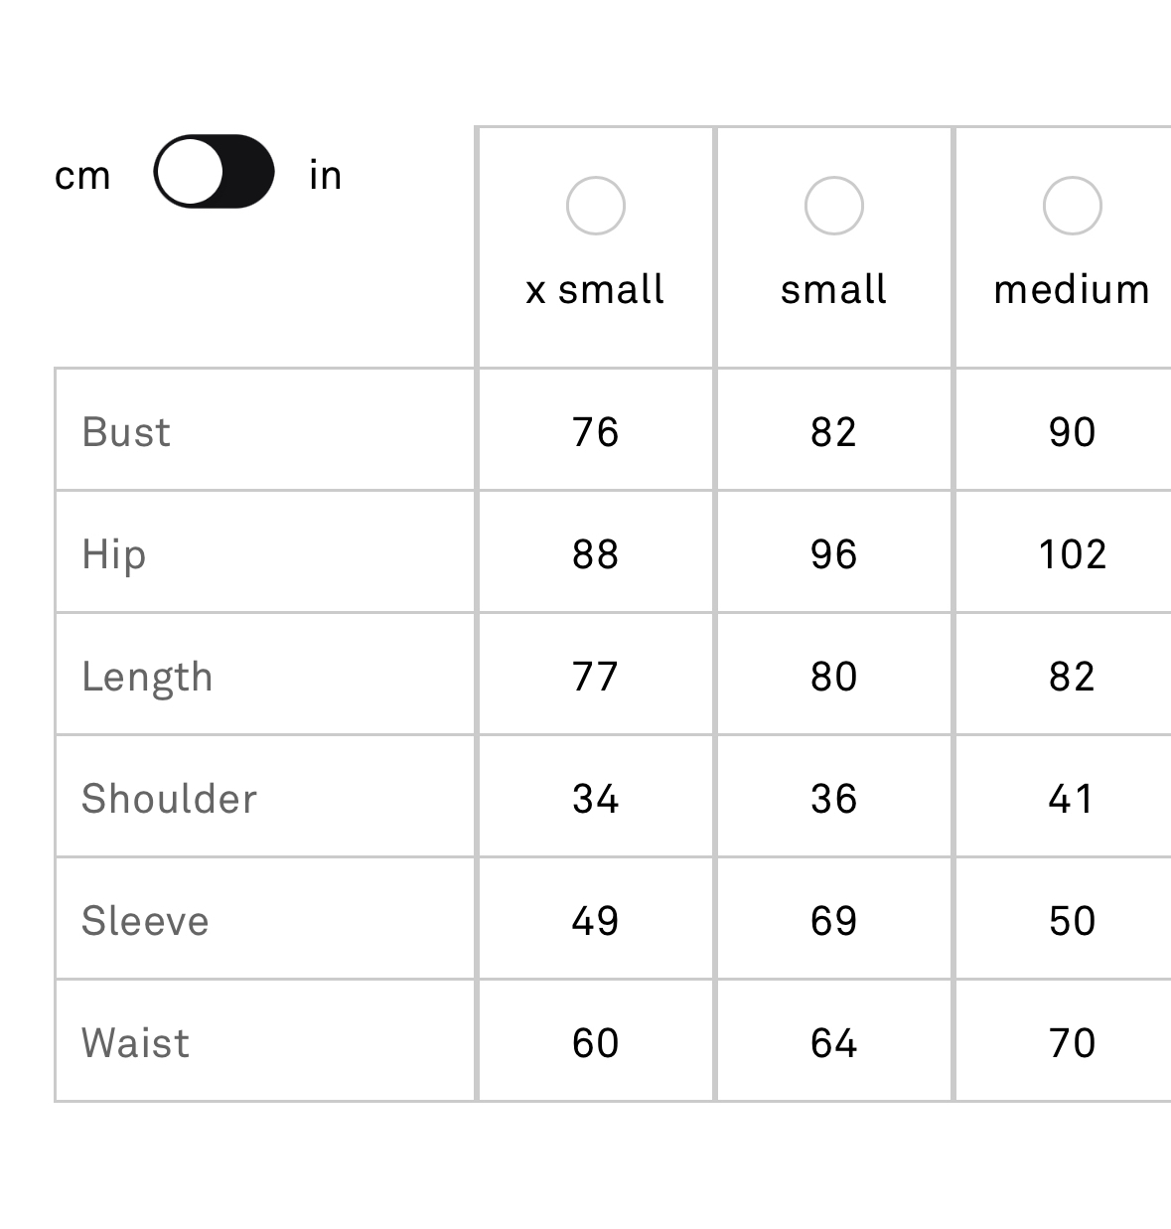Screen dimensions: 1171x1229
Task: Click the in unit label
Action: (x=326, y=175)
